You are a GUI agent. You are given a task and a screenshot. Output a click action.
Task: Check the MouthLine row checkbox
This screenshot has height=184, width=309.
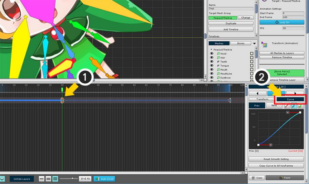252,74
